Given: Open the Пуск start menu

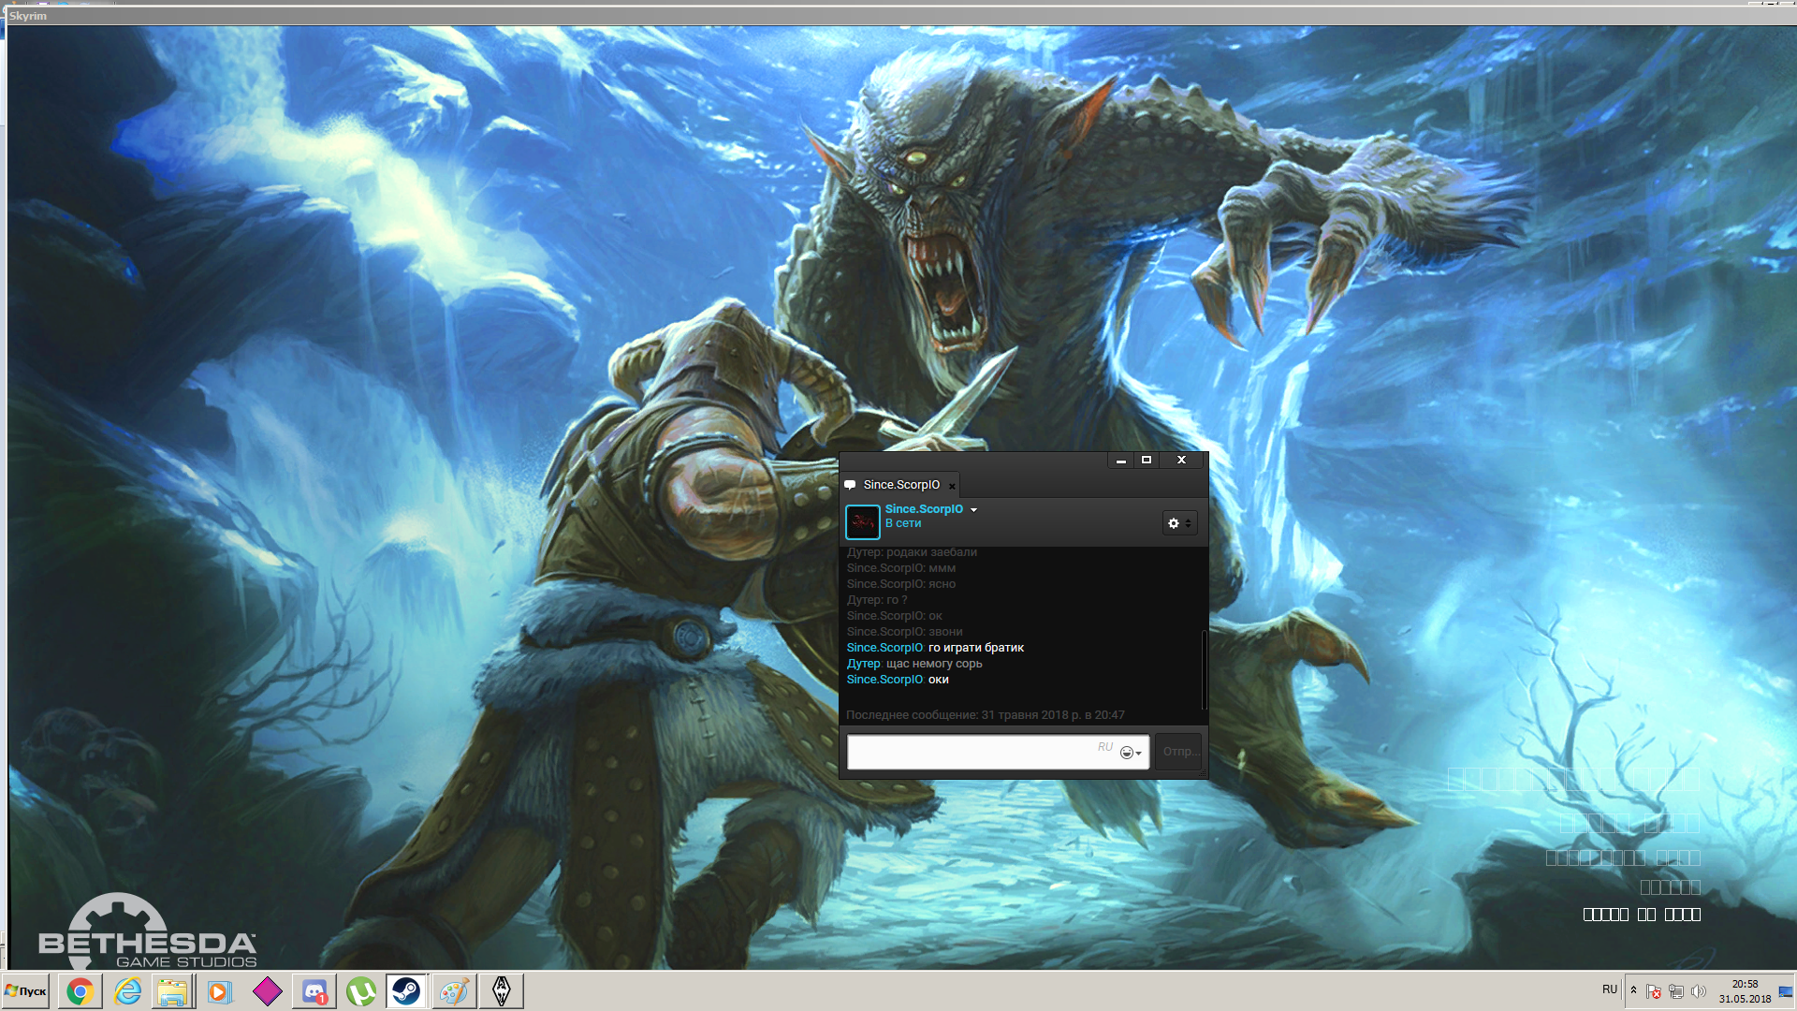Looking at the screenshot, I should pos(26,991).
